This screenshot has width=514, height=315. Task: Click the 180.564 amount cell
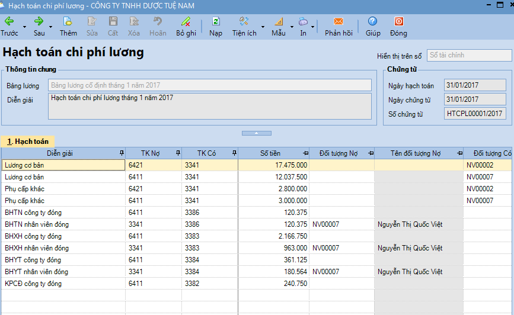click(274, 272)
